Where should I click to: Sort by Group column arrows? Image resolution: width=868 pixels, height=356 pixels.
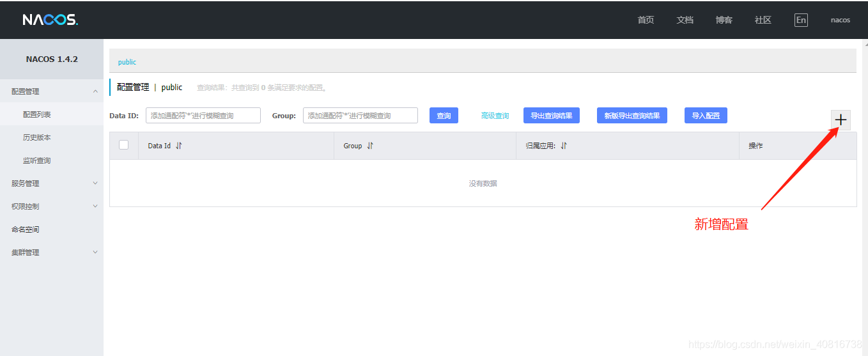(x=370, y=146)
